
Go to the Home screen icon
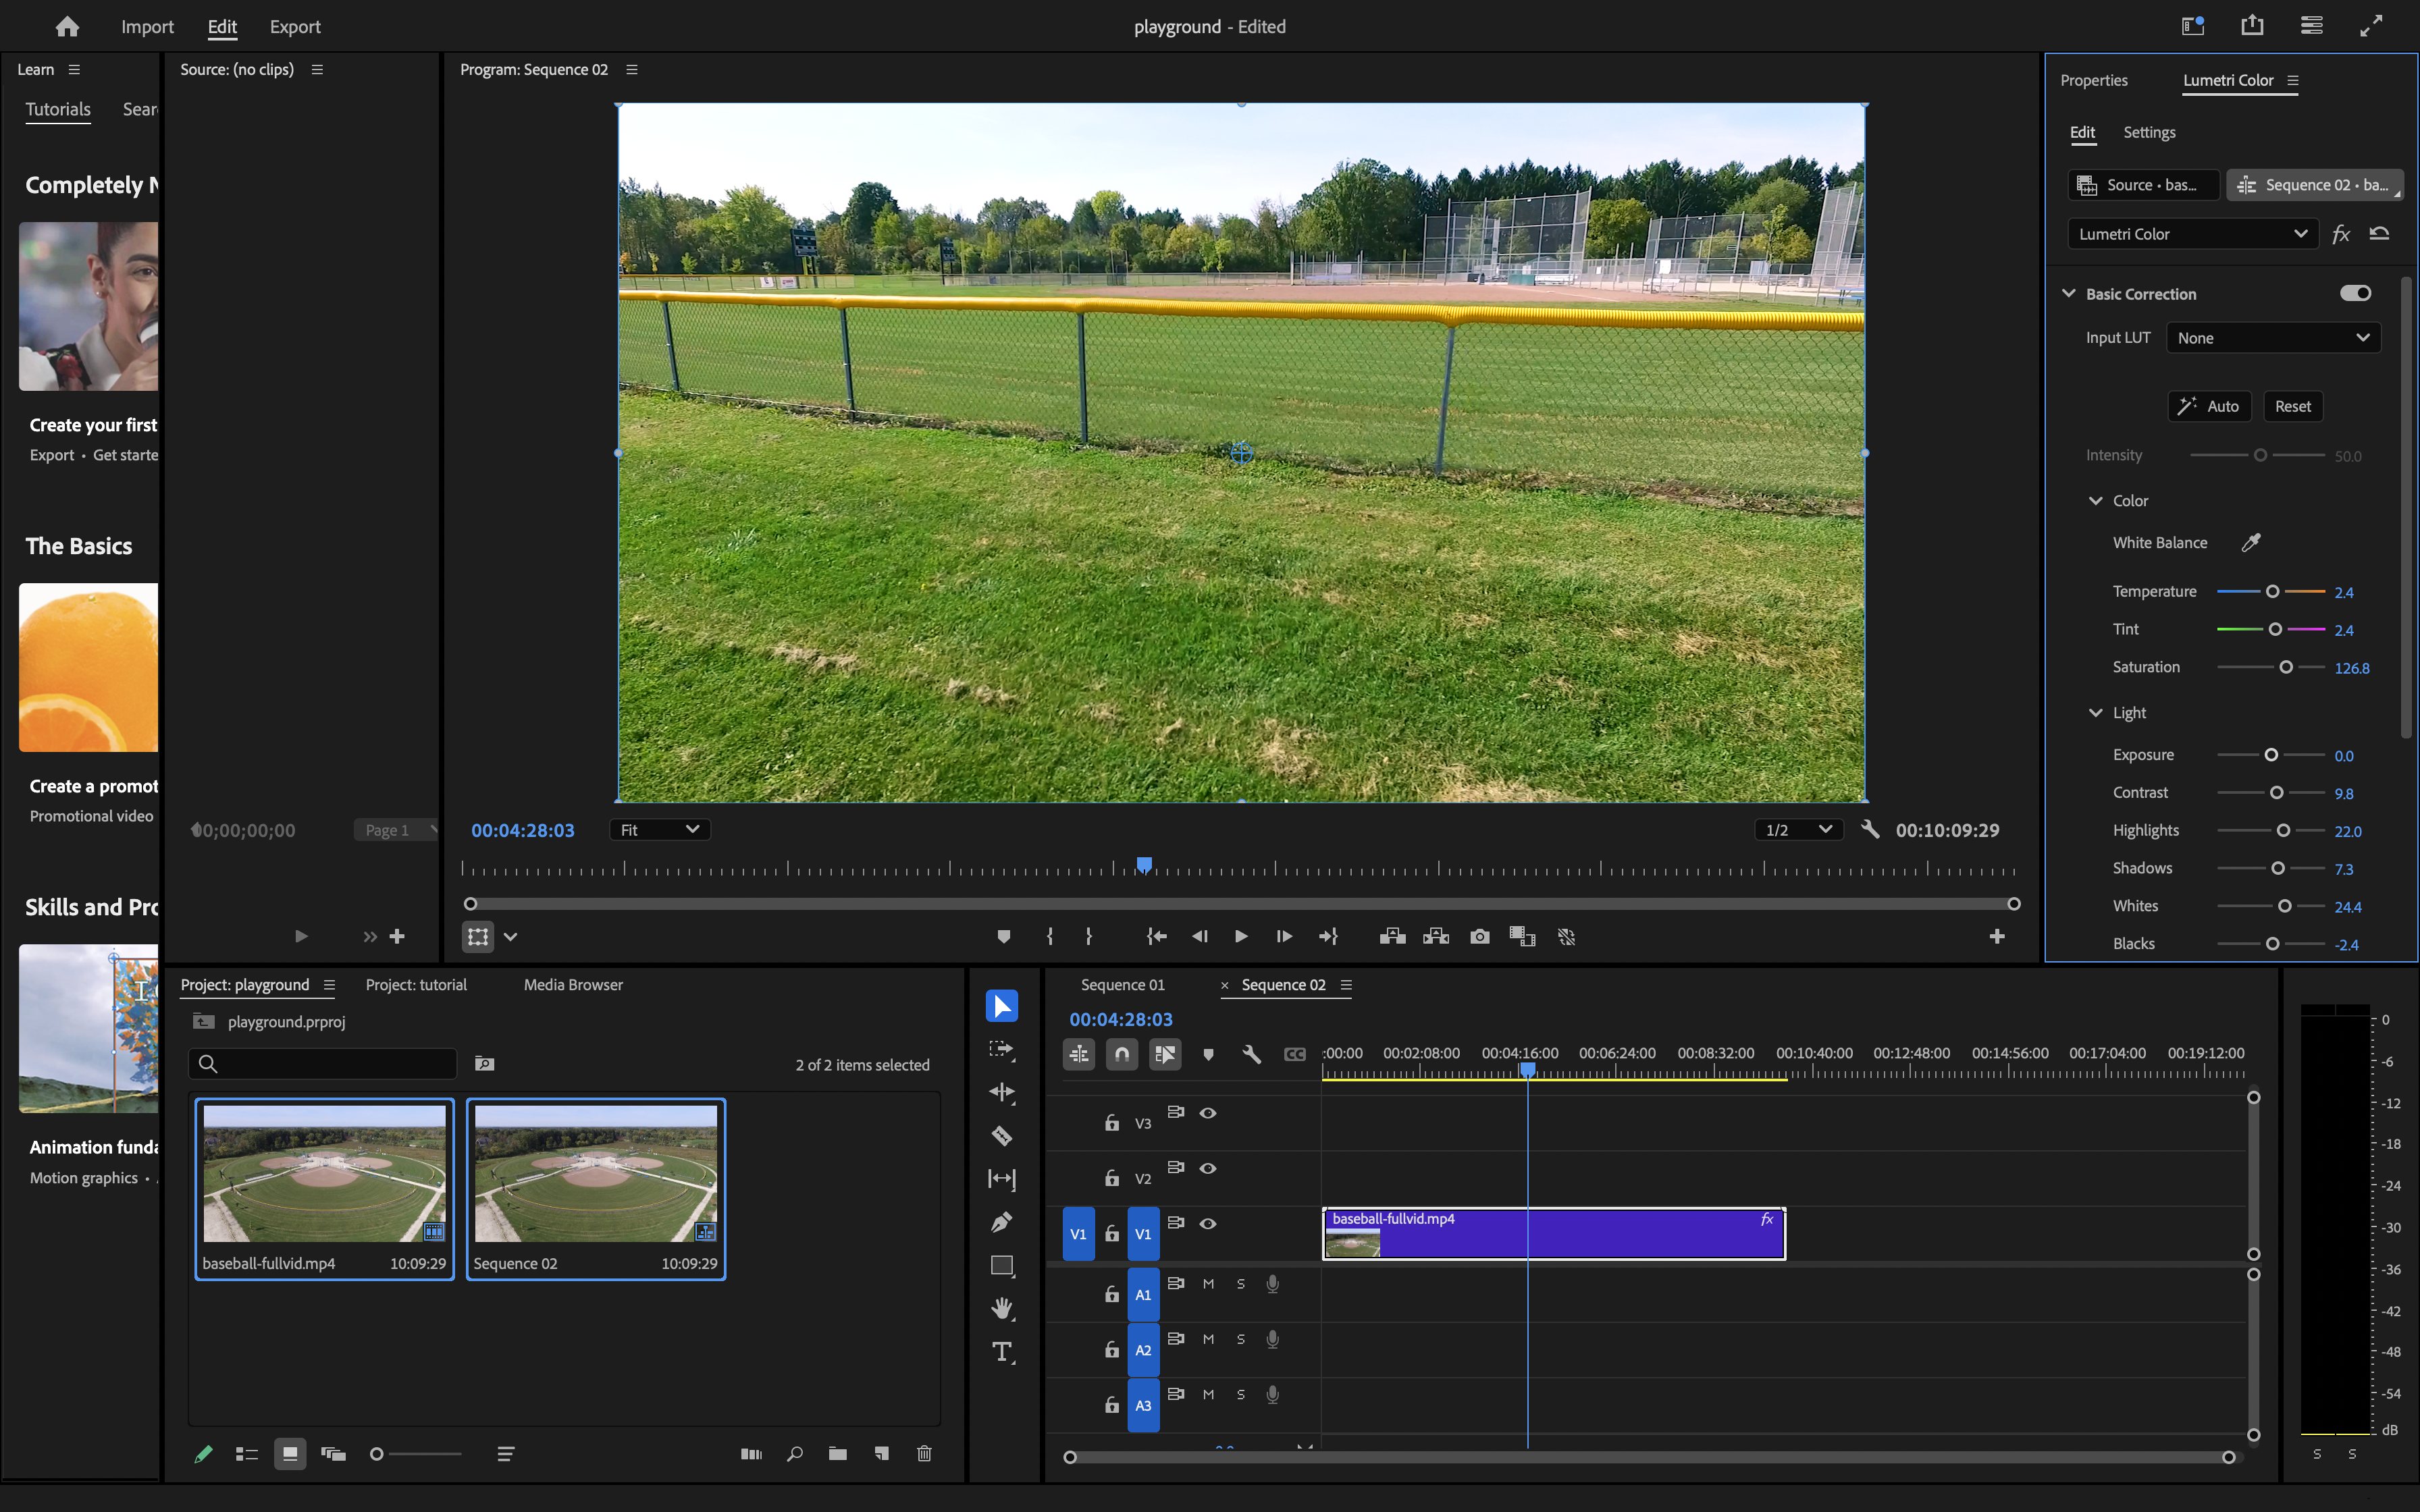click(67, 27)
